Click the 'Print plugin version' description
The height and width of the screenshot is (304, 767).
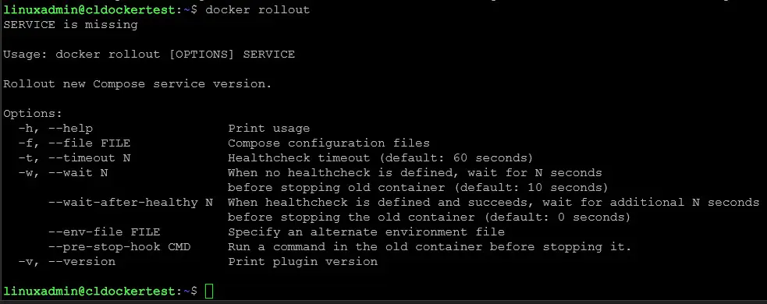point(303,261)
